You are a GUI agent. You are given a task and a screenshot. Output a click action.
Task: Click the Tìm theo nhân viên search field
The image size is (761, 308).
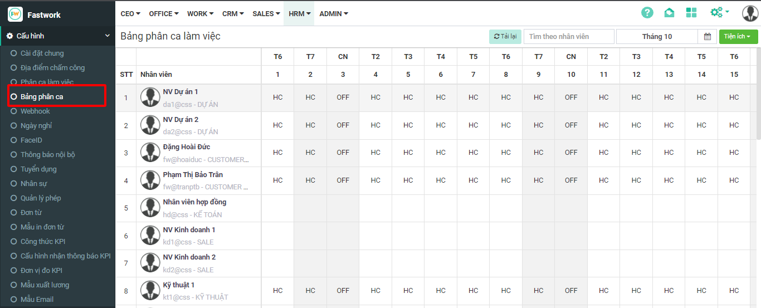pos(568,37)
